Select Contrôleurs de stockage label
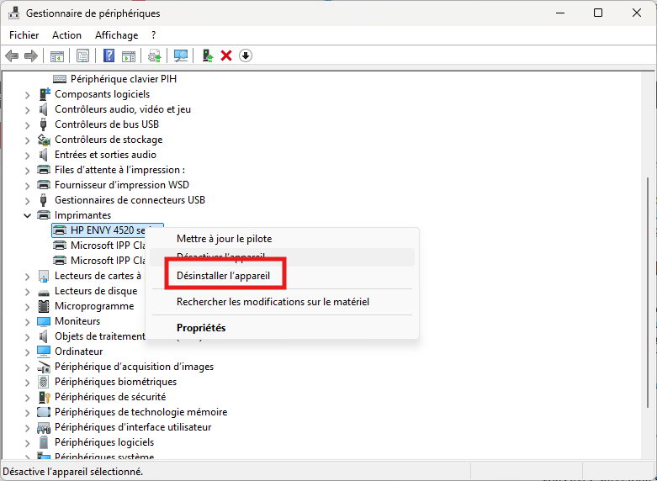657x481 pixels. coord(109,140)
